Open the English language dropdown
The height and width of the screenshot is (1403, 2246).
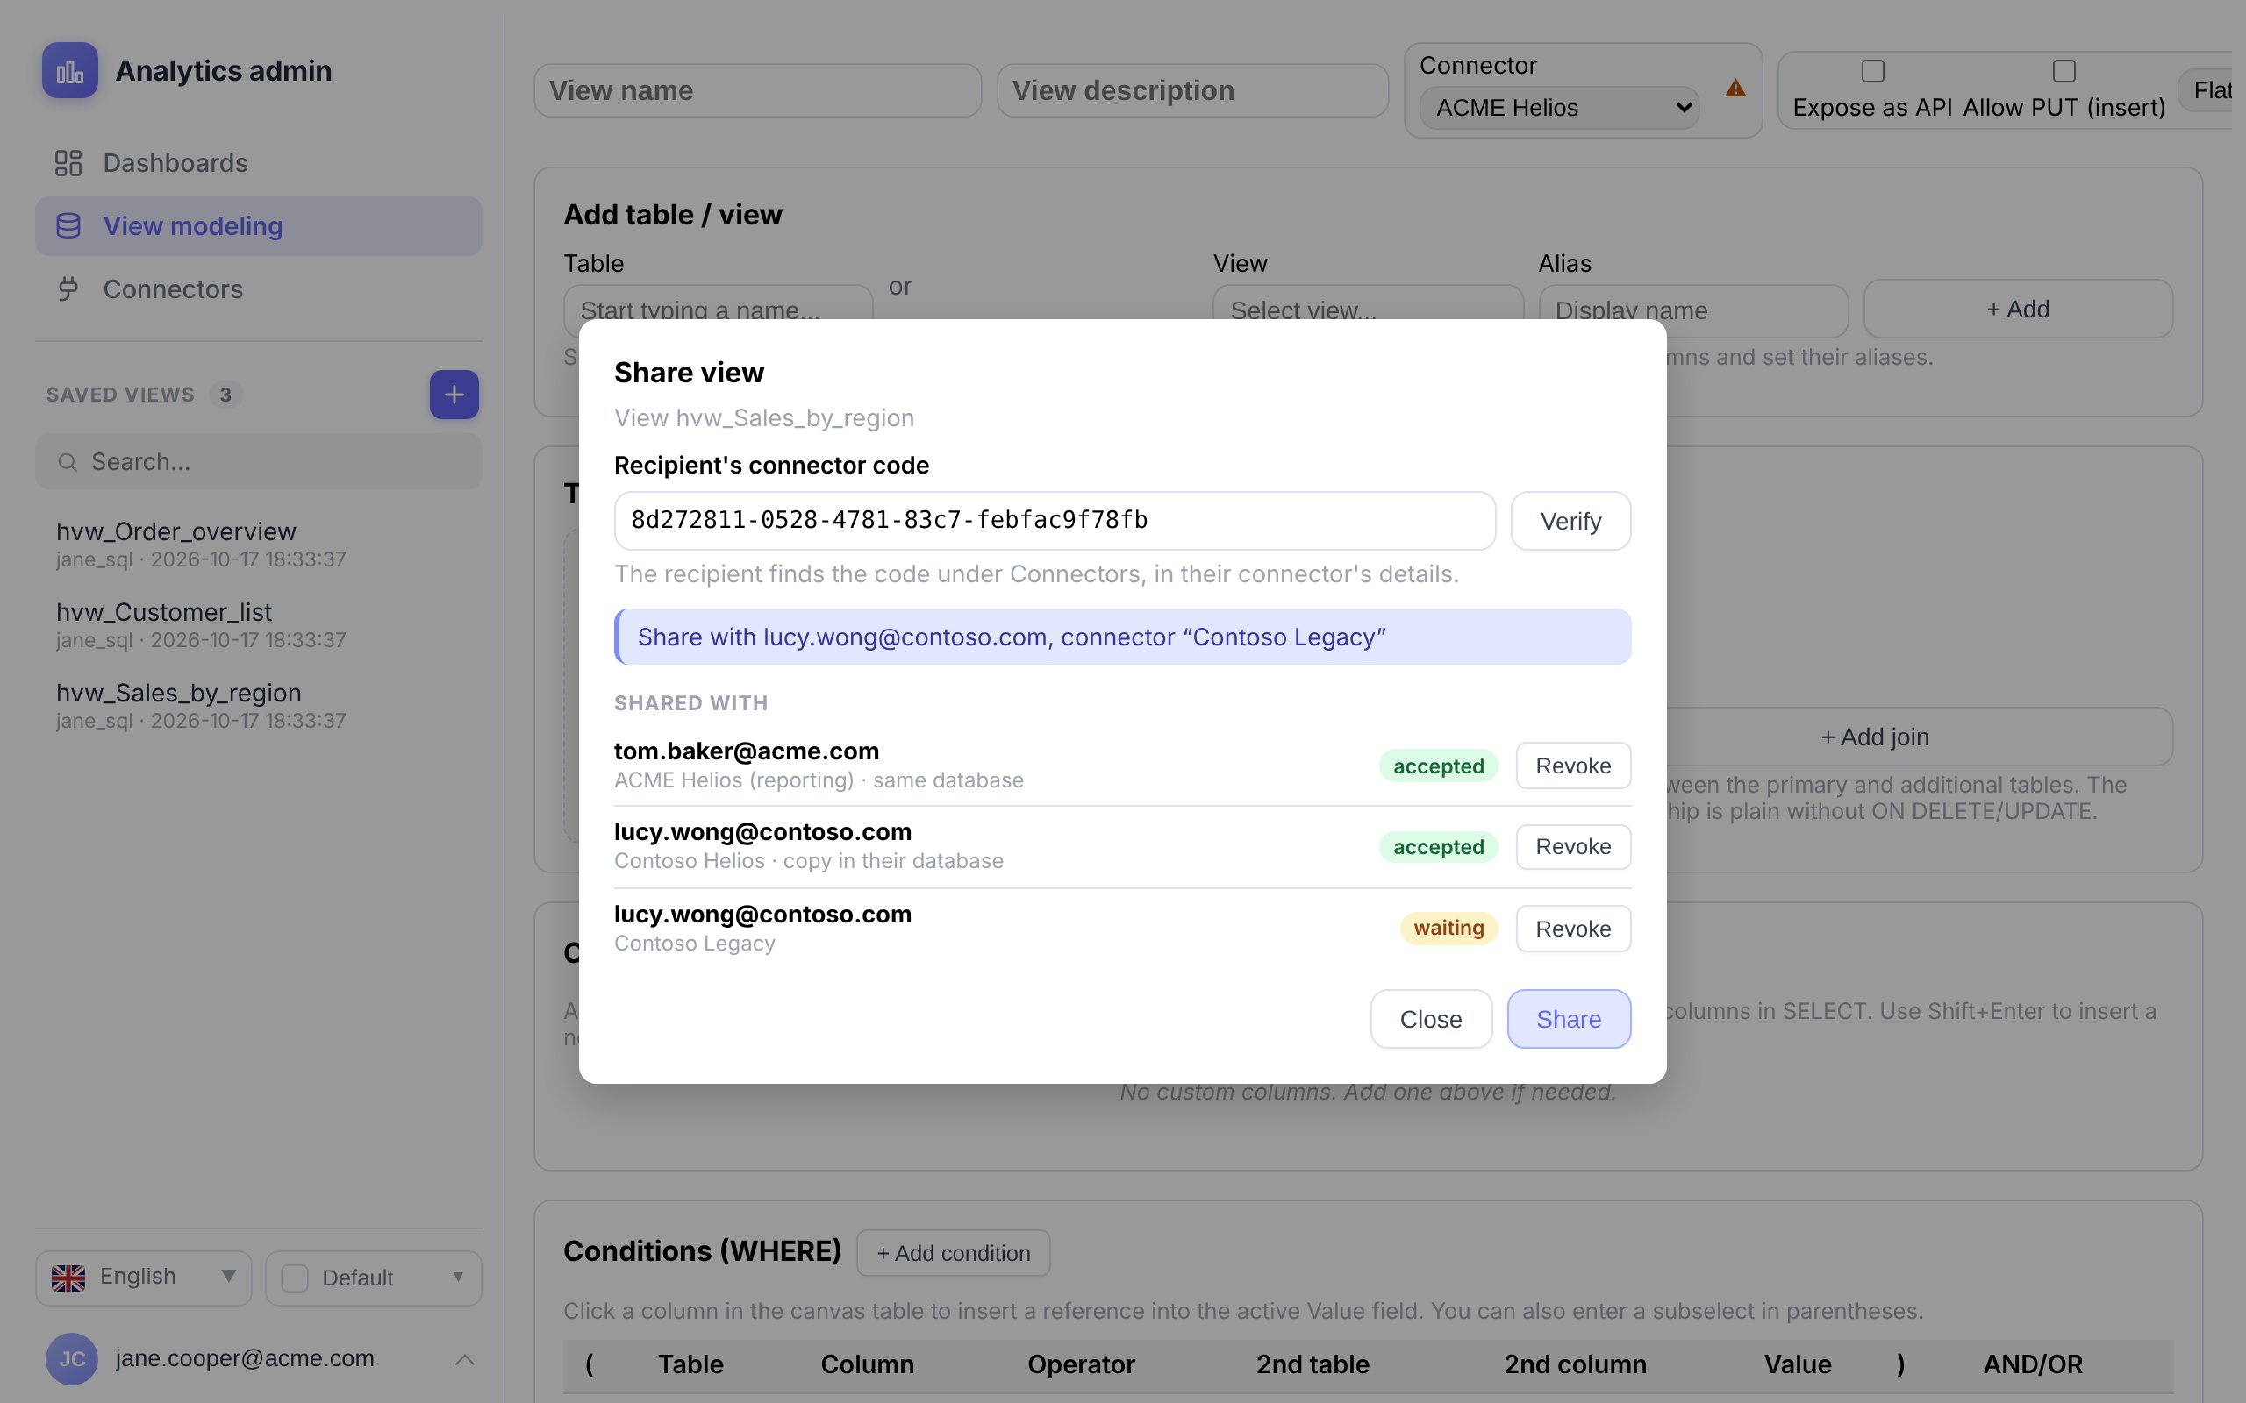click(144, 1278)
